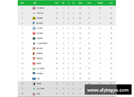This screenshot has width=134, height=97.
Task: Click the Bayern Munich club logo
Action: (34, 8)
